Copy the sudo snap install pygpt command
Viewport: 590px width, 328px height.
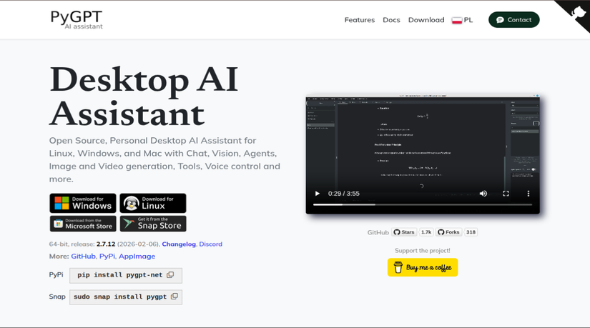point(174,297)
